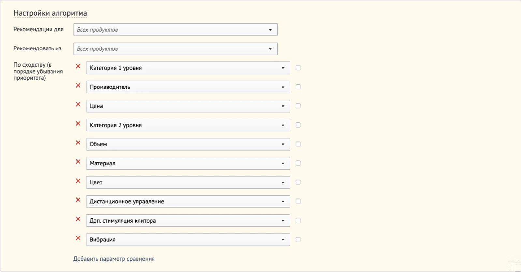
Task: Open the Объем parameter select box
Action: (188, 144)
